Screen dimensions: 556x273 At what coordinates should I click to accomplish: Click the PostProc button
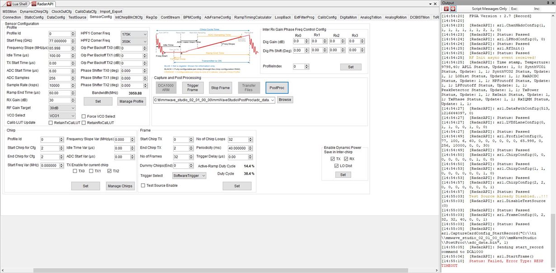point(277,88)
